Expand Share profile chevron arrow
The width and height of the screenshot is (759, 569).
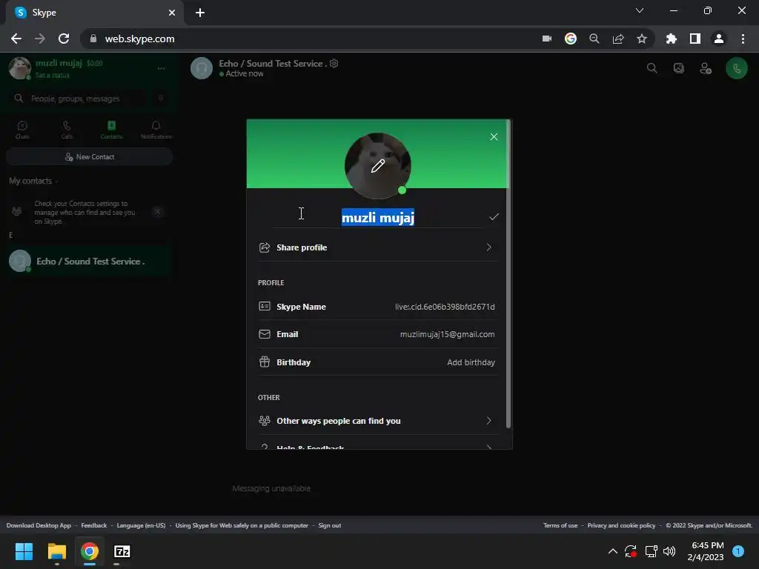coord(488,247)
